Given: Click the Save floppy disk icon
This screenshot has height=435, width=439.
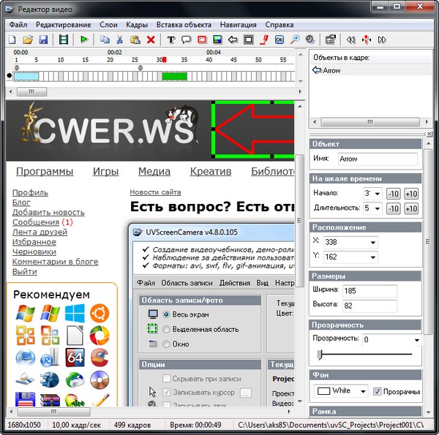Looking at the screenshot, I should coord(43,39).
